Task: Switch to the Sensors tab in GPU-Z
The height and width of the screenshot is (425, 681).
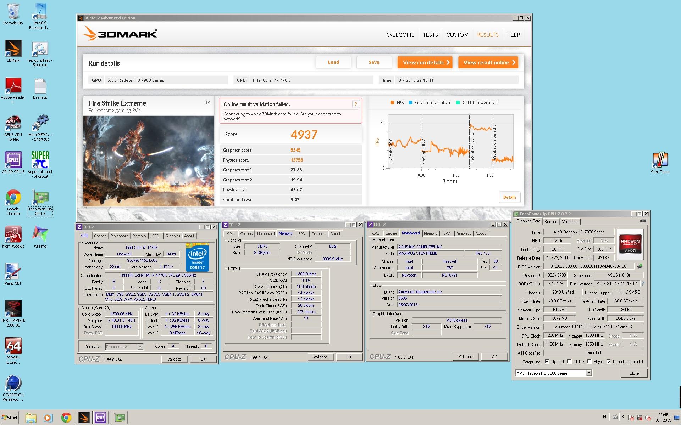Action: tap(551, 221)
